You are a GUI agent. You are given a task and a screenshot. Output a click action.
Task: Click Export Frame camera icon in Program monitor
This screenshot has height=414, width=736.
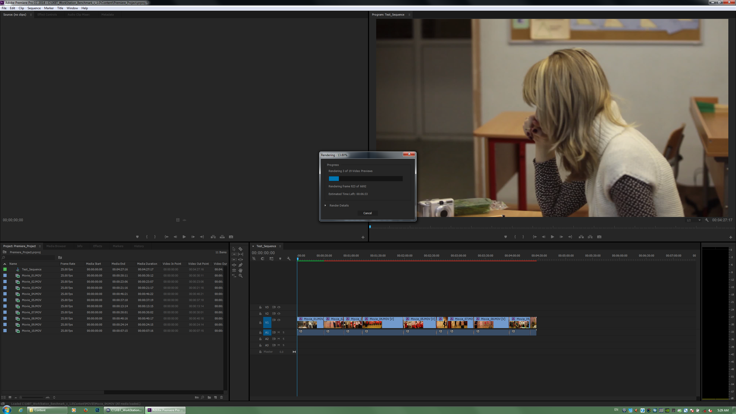[599, 237]
